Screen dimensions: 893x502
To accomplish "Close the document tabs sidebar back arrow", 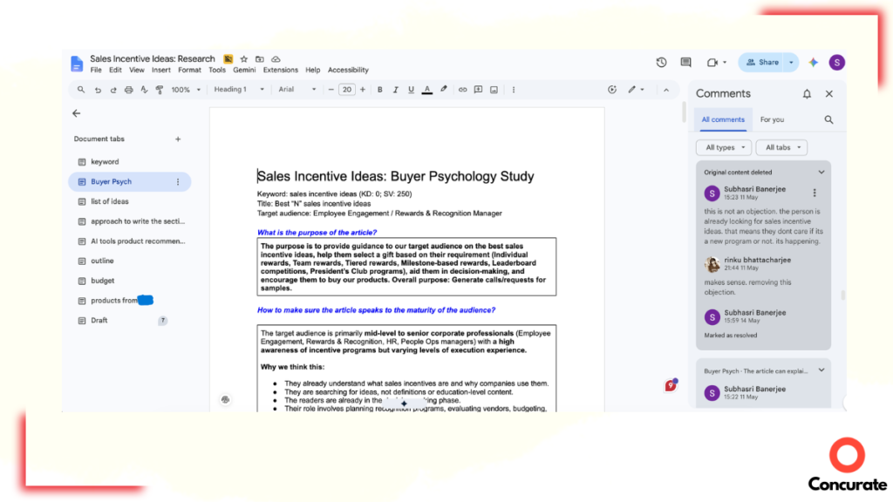I will [77, 113].
